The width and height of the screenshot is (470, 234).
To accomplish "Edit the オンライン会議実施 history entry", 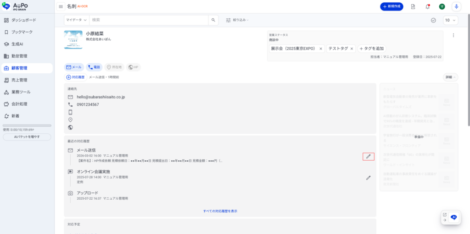I will [x=368, y=178].
